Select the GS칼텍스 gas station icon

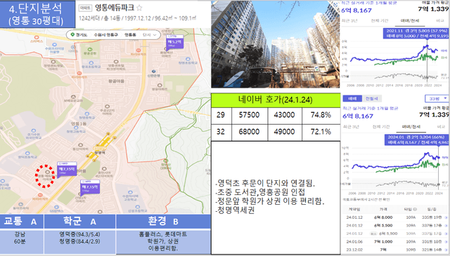click(x=56, y=207)
